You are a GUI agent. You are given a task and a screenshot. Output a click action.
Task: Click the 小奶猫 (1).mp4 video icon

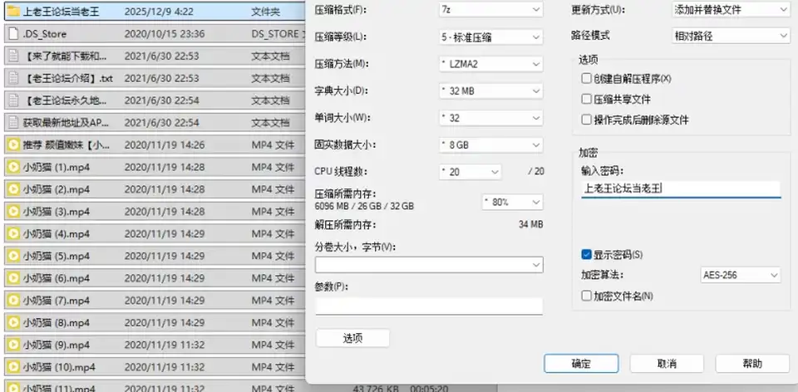[14, 167]
